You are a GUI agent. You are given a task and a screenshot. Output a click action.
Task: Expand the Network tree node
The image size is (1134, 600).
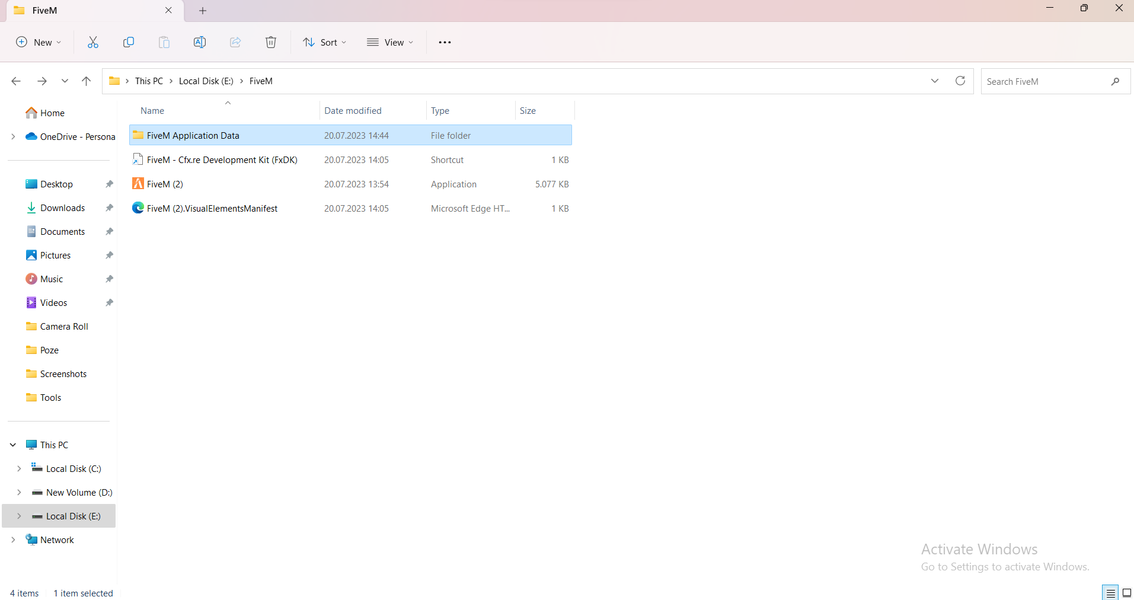coord(13,540)
